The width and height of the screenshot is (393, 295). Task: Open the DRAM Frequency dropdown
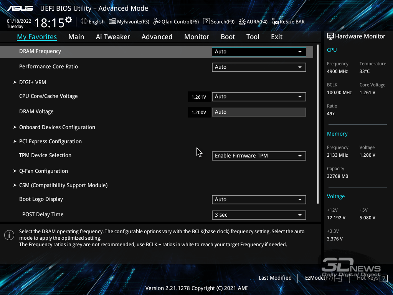pos(259,52)
